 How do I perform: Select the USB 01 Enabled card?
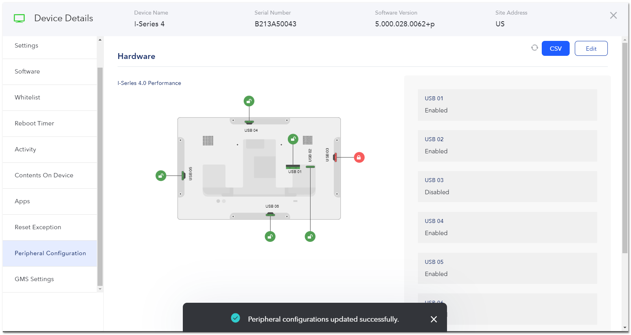click(507, 105)
